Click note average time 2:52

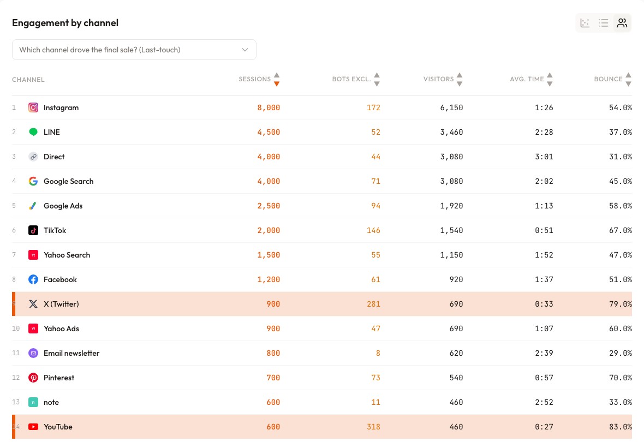tap(544, 402)
